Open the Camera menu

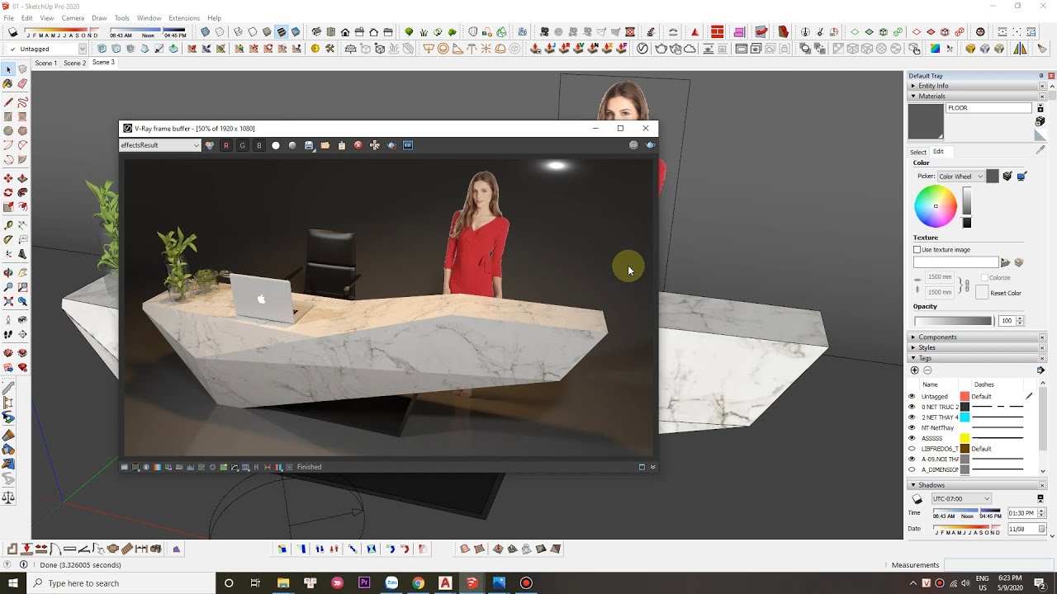[73, 18]
